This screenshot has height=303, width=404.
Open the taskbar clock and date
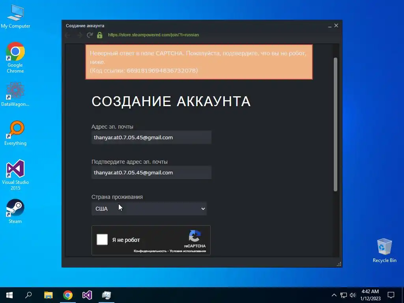[370, 295]
